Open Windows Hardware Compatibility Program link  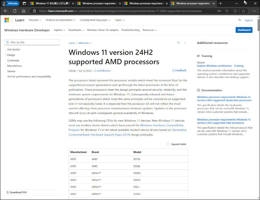pyautogui.click(x=162, y=125)
